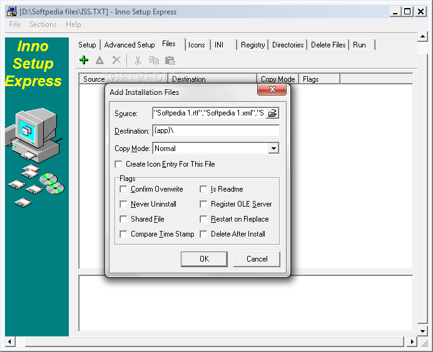Check the Shared File option
This screenshot has width=433, height=352.
[x=123, y=219]
